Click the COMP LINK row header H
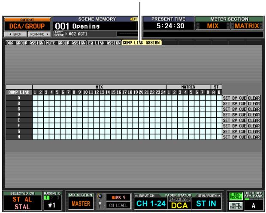This screenshot has width=266, height=213. (19, 137)
